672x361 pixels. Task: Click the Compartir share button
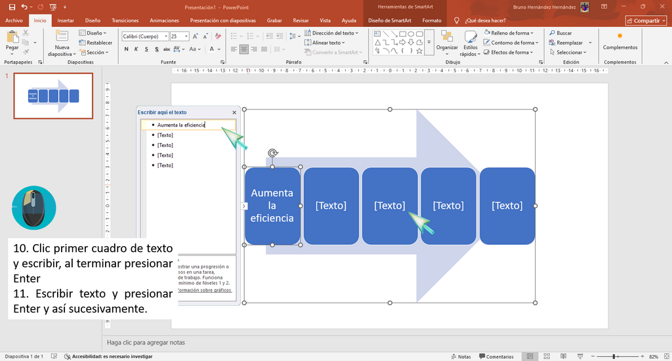pos(646,20)
